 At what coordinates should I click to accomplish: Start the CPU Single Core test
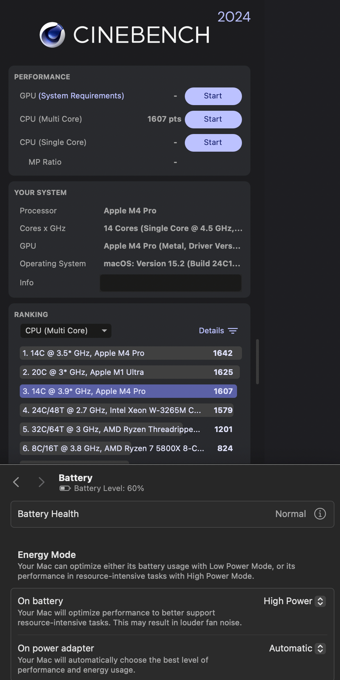(x=213, y=142)
